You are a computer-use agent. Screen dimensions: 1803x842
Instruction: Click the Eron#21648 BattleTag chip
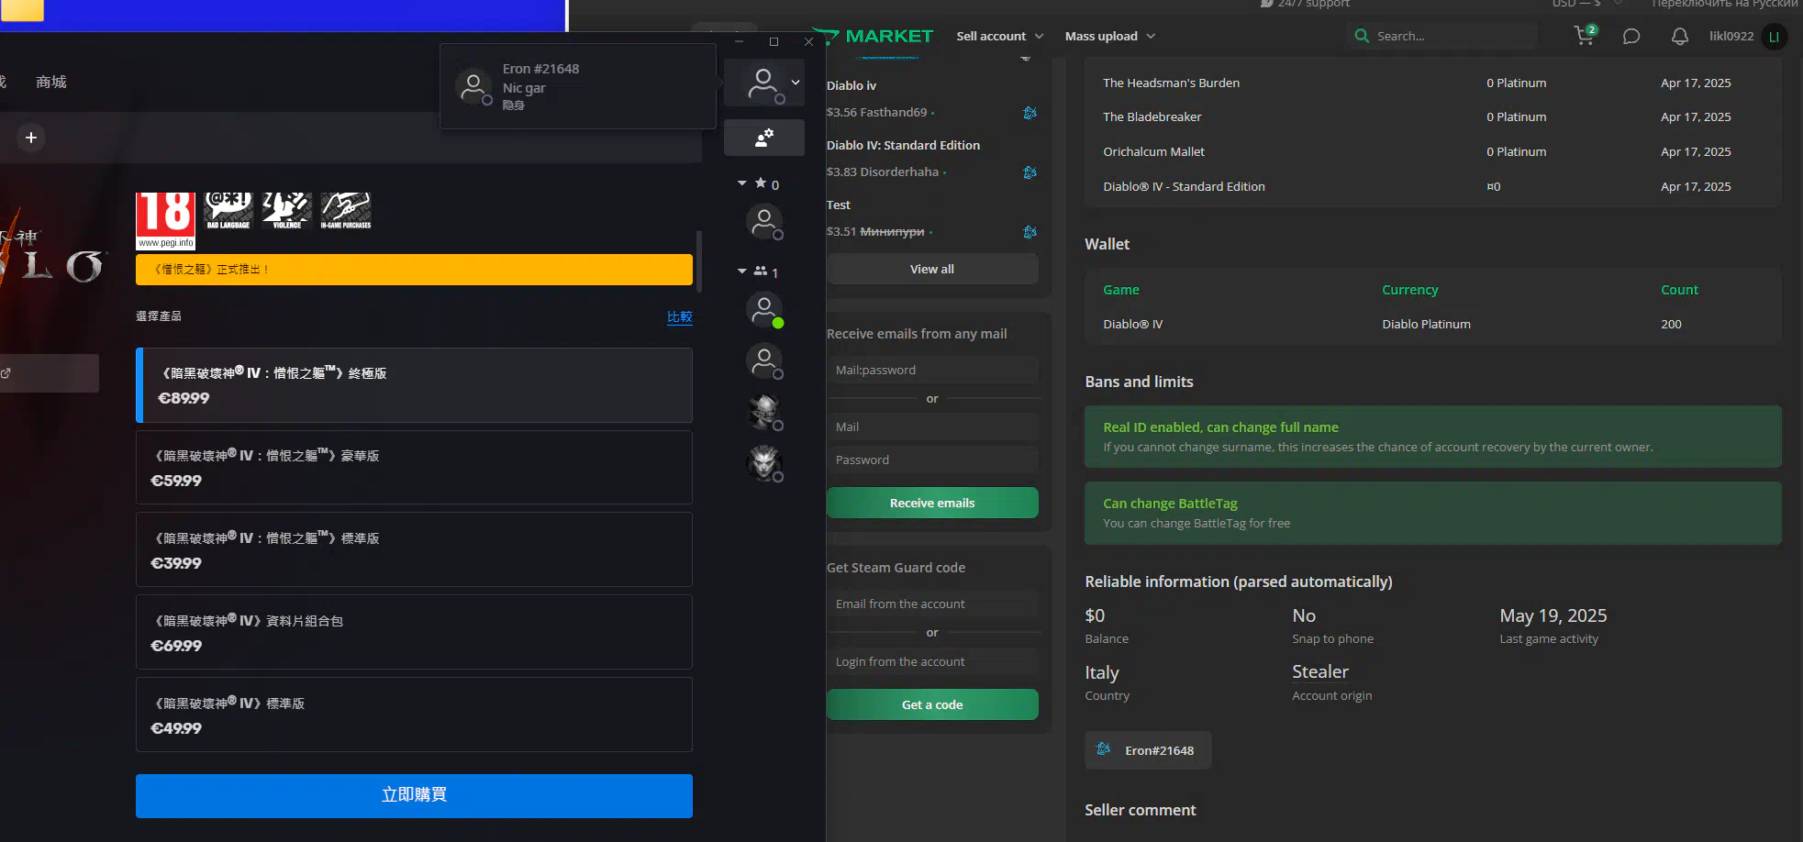1148,750
